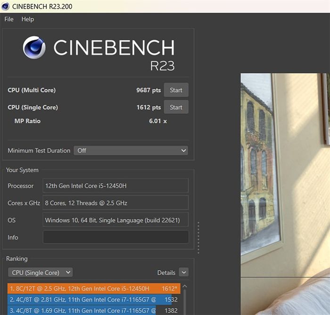The image size is (330, 315).
Task: Click the empty Info input field
Action: pyautogui.click(x=115, y=237)
